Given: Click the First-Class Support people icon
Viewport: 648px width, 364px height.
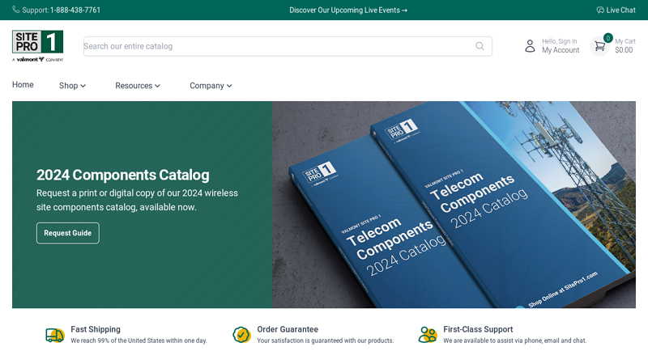Looking at the screenshot, I should point(428,335).
